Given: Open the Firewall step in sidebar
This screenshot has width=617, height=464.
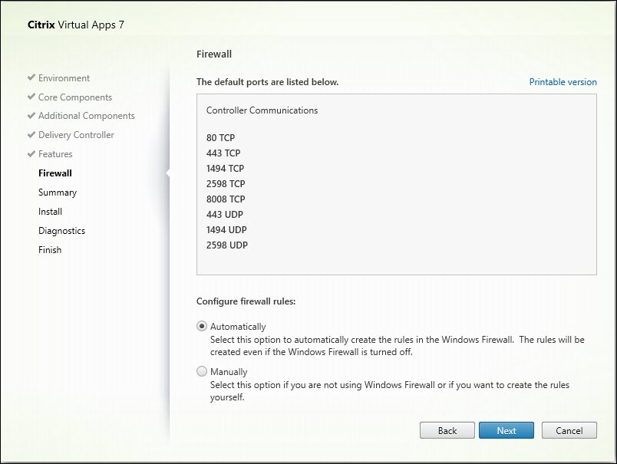Looking at the screenshot, I should click(55, 173).
